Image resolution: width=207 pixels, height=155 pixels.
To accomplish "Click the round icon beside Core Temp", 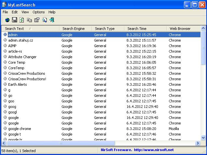I will point(5,62).
